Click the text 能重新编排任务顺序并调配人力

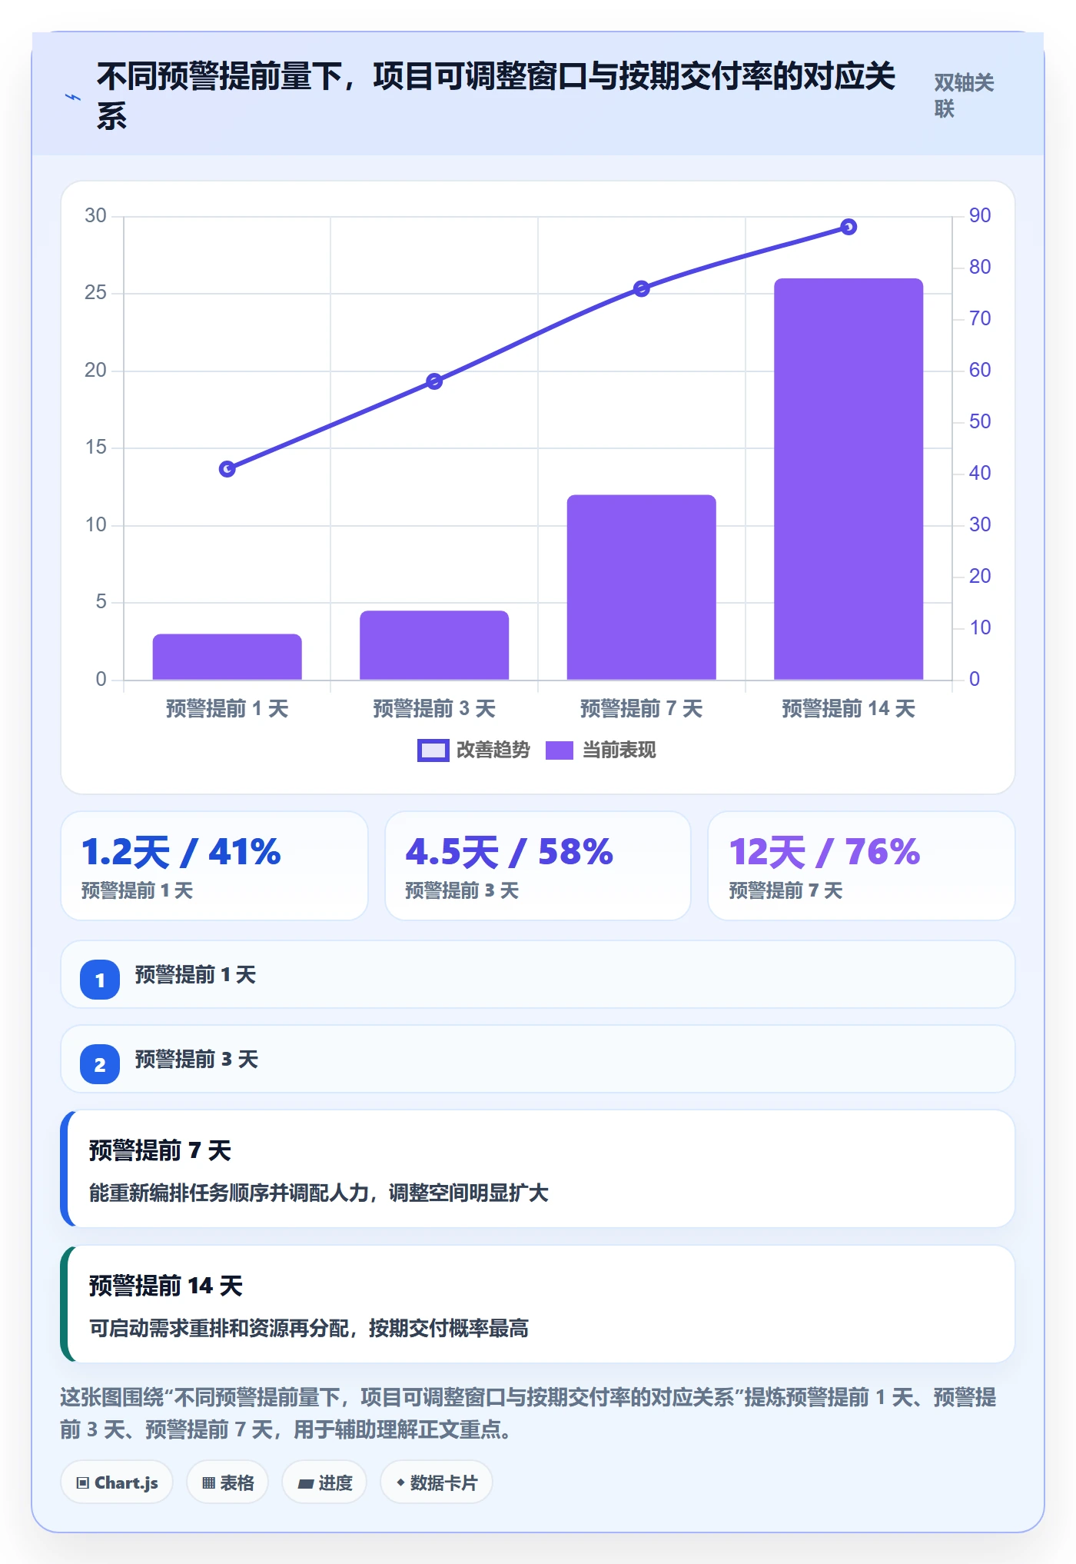[229, 1193]
